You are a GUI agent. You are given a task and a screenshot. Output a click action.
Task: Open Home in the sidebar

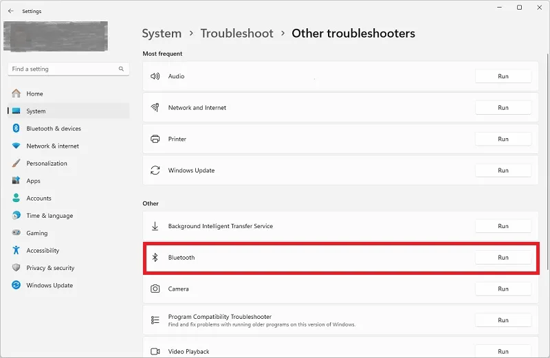point(68,93)
